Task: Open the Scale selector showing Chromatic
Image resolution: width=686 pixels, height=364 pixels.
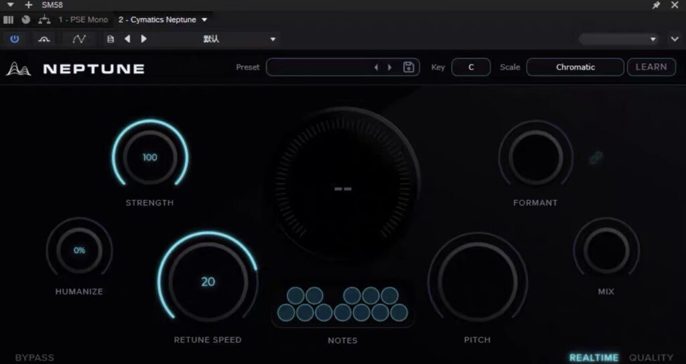Action: pos(575,68)
